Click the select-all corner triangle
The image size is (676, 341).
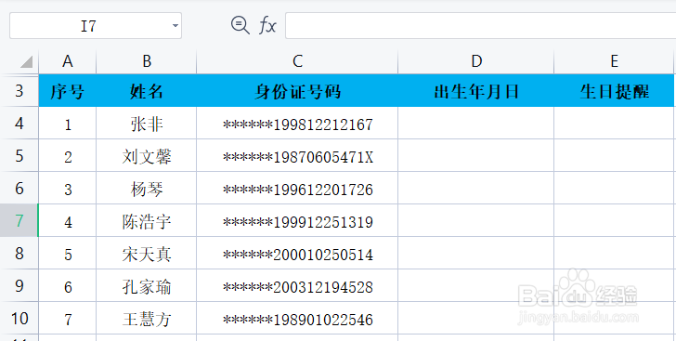pos(27,62)
